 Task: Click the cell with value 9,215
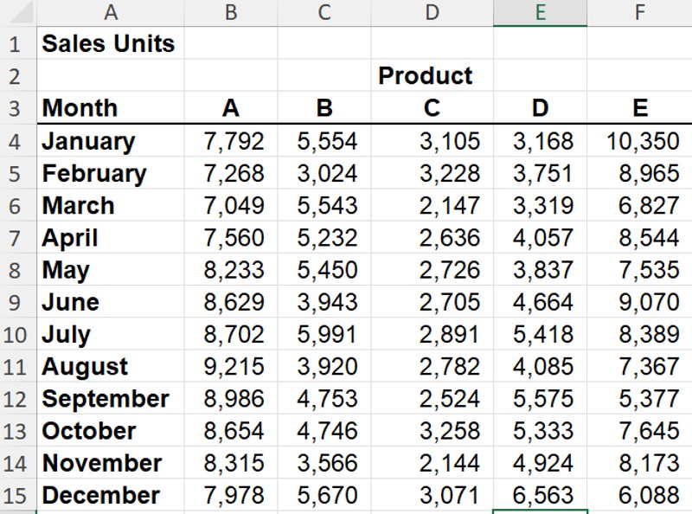pos(231,366)
